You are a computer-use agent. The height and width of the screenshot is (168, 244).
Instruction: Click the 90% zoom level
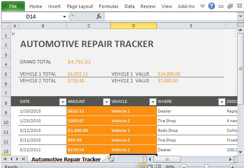pos(170,167)
